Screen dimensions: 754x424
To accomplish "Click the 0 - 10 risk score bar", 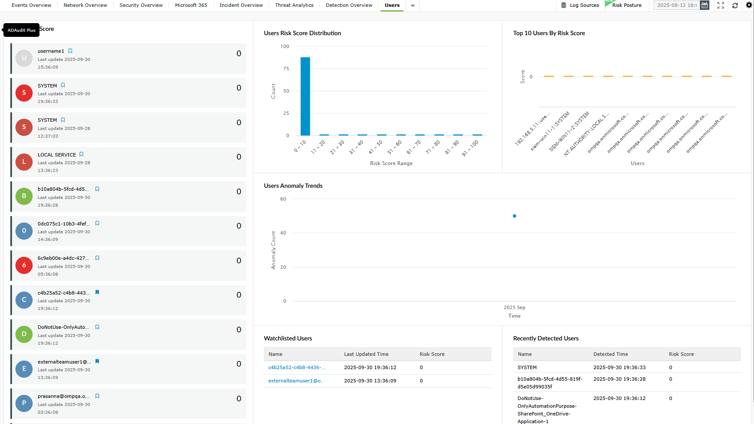I will coord(305,96).
